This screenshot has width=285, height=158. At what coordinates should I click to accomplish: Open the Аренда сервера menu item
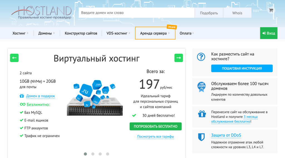(x=153, y=33)
